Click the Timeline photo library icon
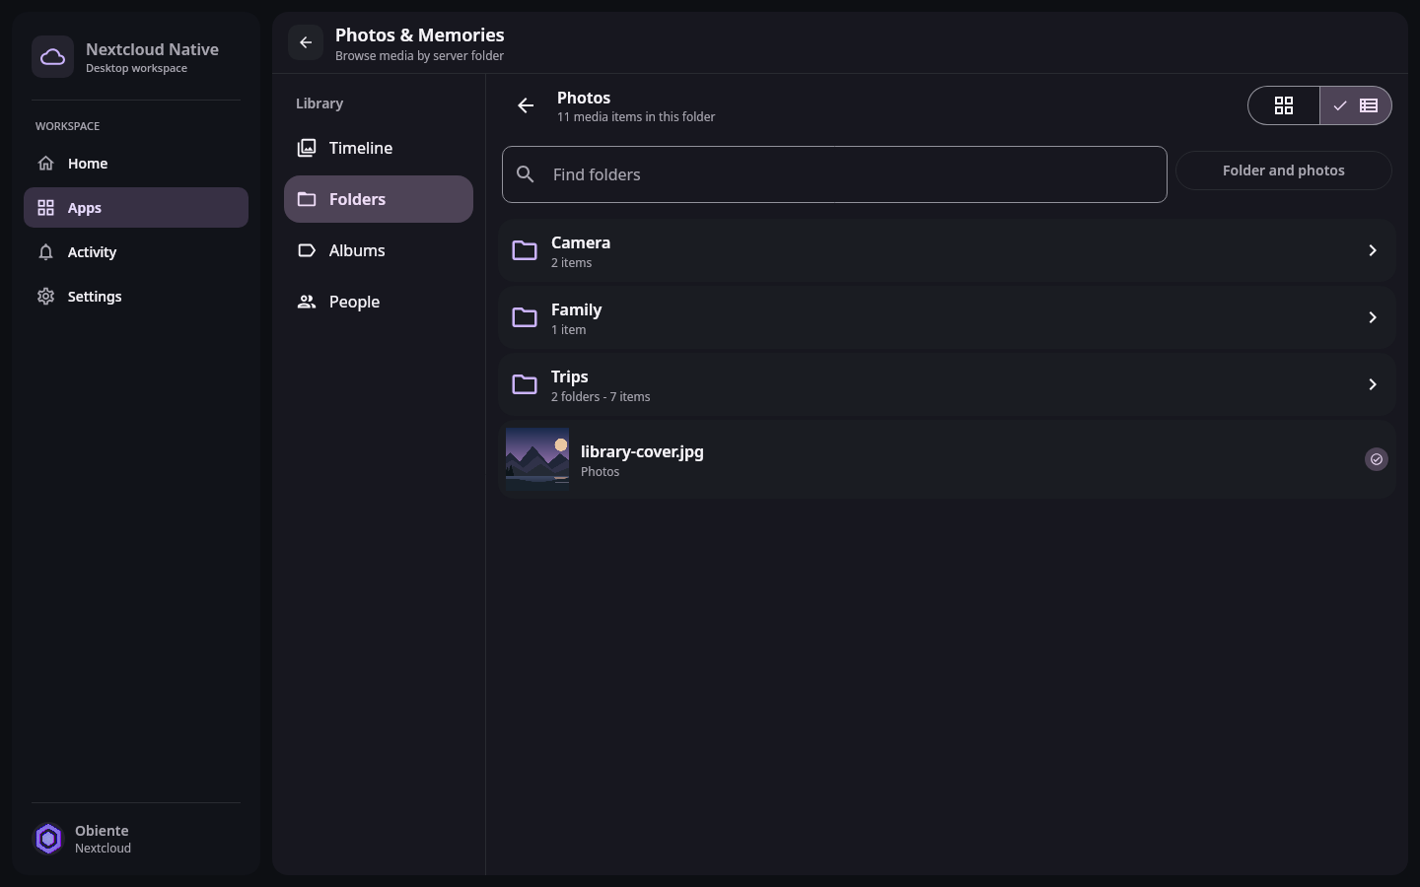 tap(307, 148)
